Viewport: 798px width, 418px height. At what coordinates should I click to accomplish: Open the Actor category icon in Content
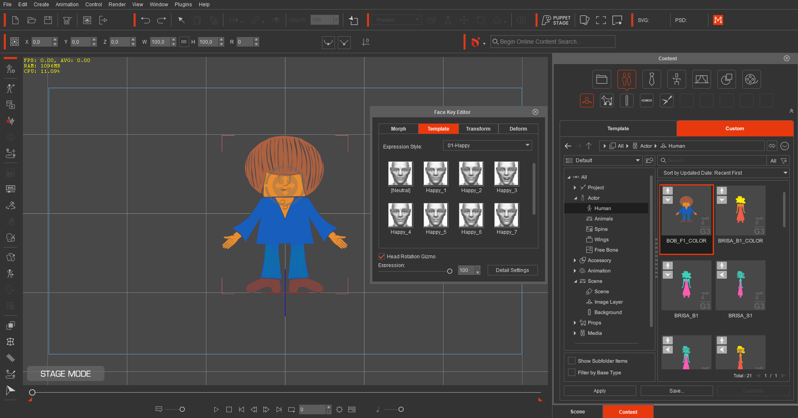tap(626, 79)
